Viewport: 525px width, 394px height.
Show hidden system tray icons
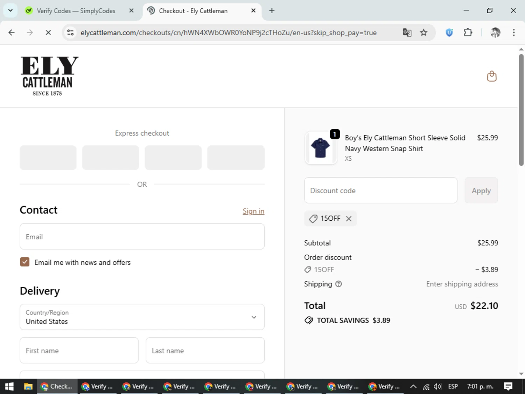[x=413, y=386]
